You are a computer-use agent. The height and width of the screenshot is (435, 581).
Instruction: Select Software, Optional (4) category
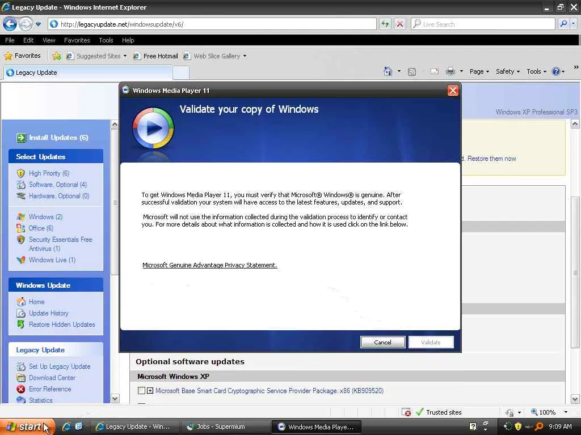[x=58, y=185]
